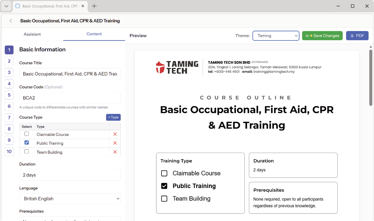Click the Team Building table cell text

coord(49,152)
